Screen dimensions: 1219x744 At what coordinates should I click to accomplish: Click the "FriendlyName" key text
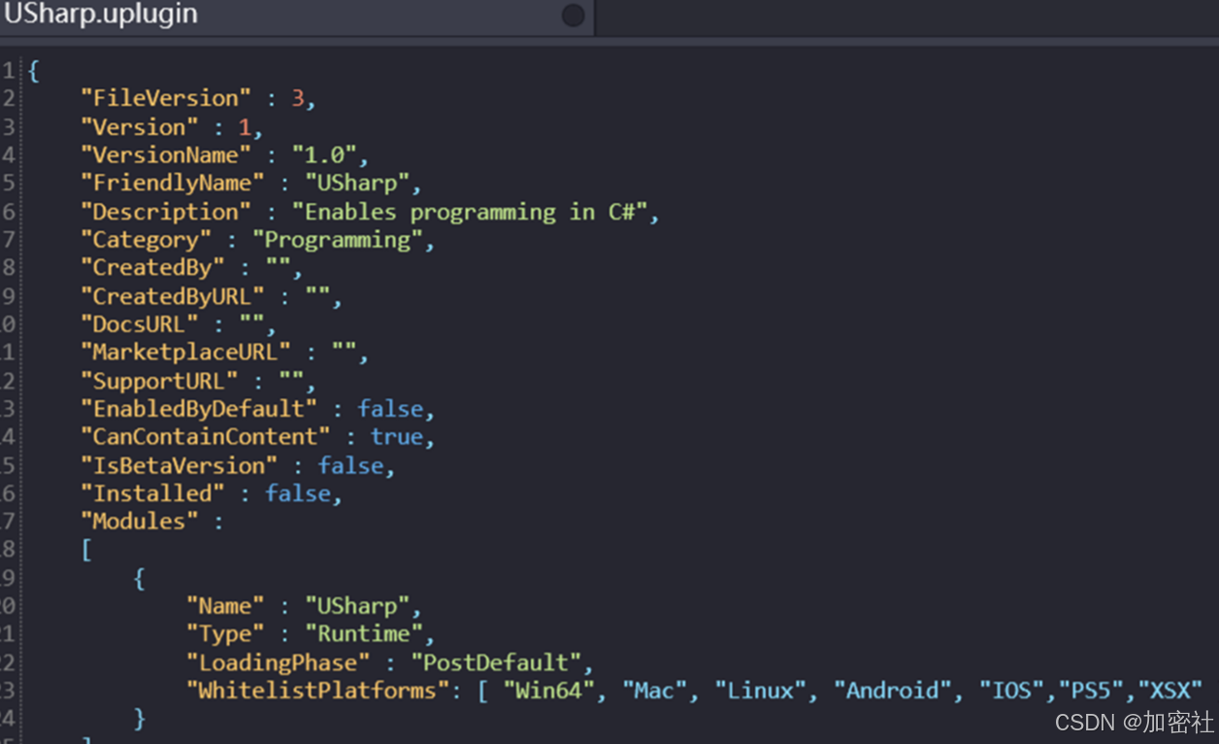173,184
